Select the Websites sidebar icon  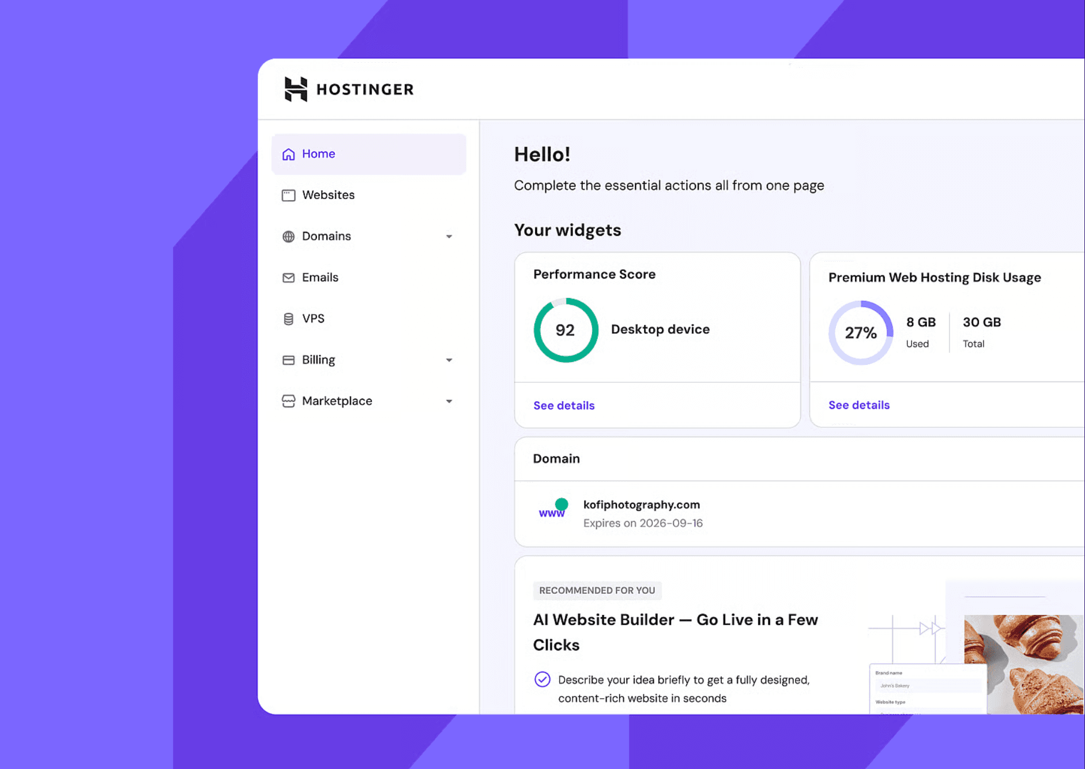tap(288, 195)
